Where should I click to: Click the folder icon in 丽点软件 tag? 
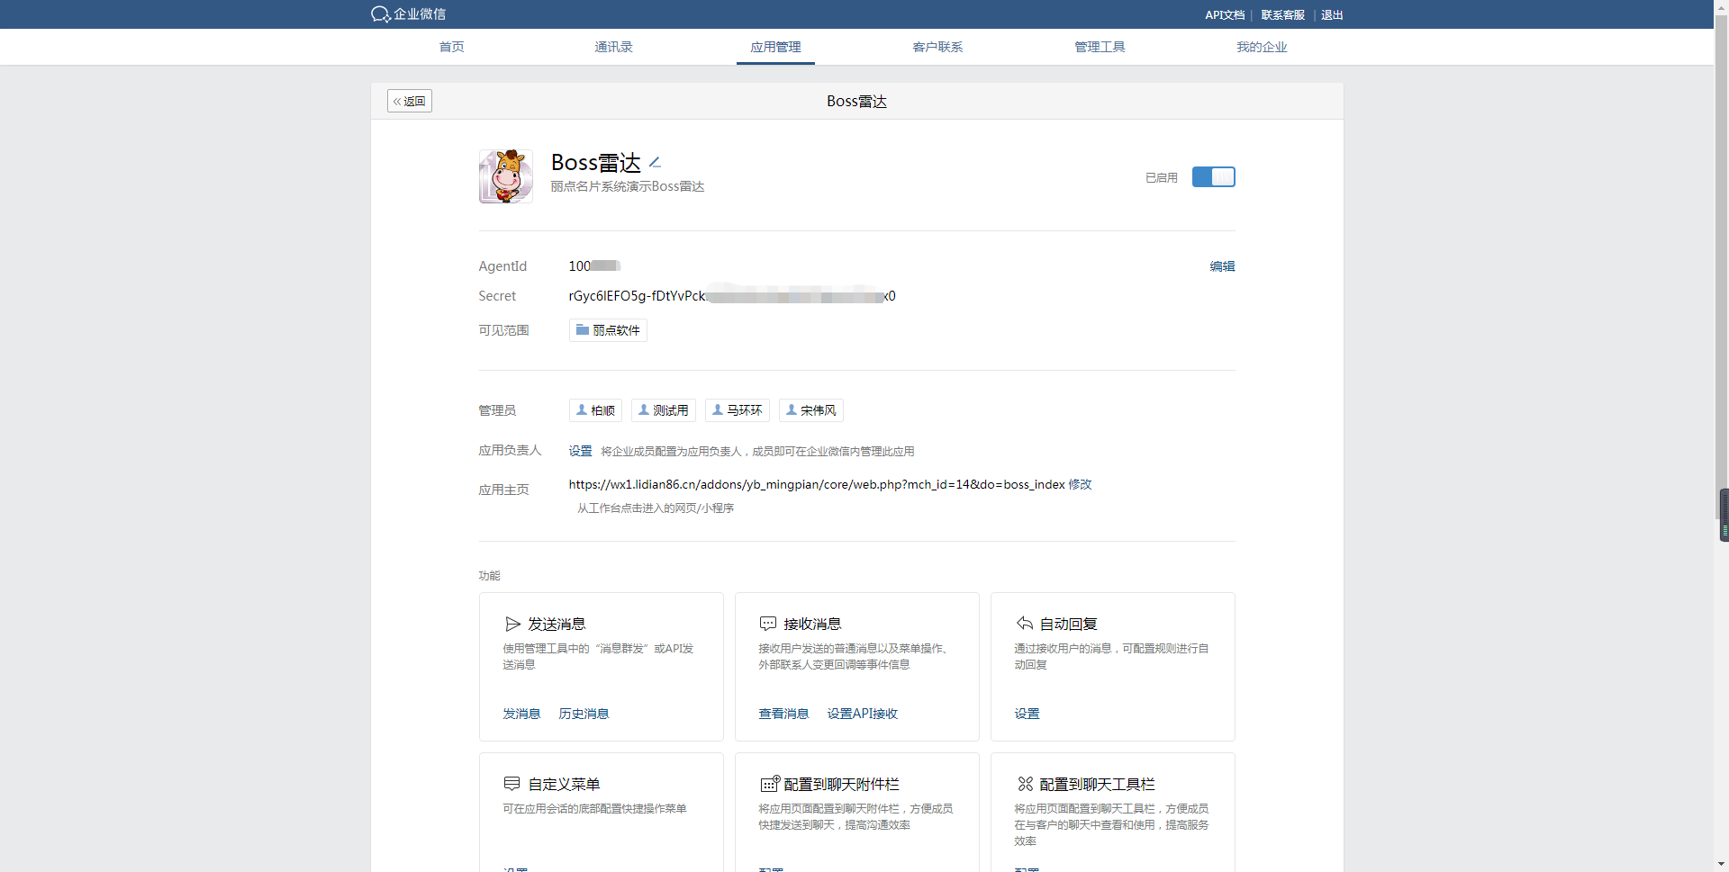(582, 330)
